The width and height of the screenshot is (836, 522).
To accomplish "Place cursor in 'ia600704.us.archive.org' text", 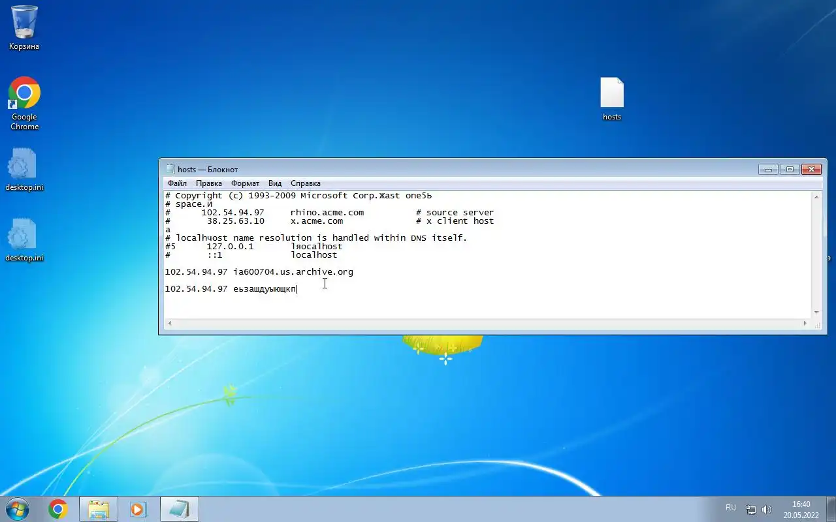I will tap(293, 272).
